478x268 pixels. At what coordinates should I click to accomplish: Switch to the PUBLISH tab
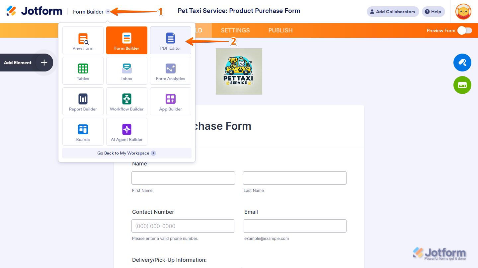click(280, 30)
